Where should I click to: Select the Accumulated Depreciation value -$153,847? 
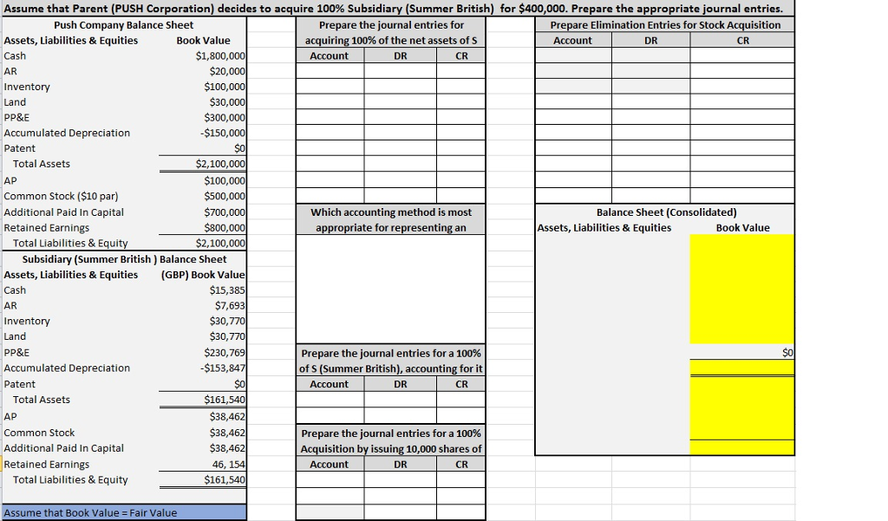pyautogui.click(x=216, y=368)
